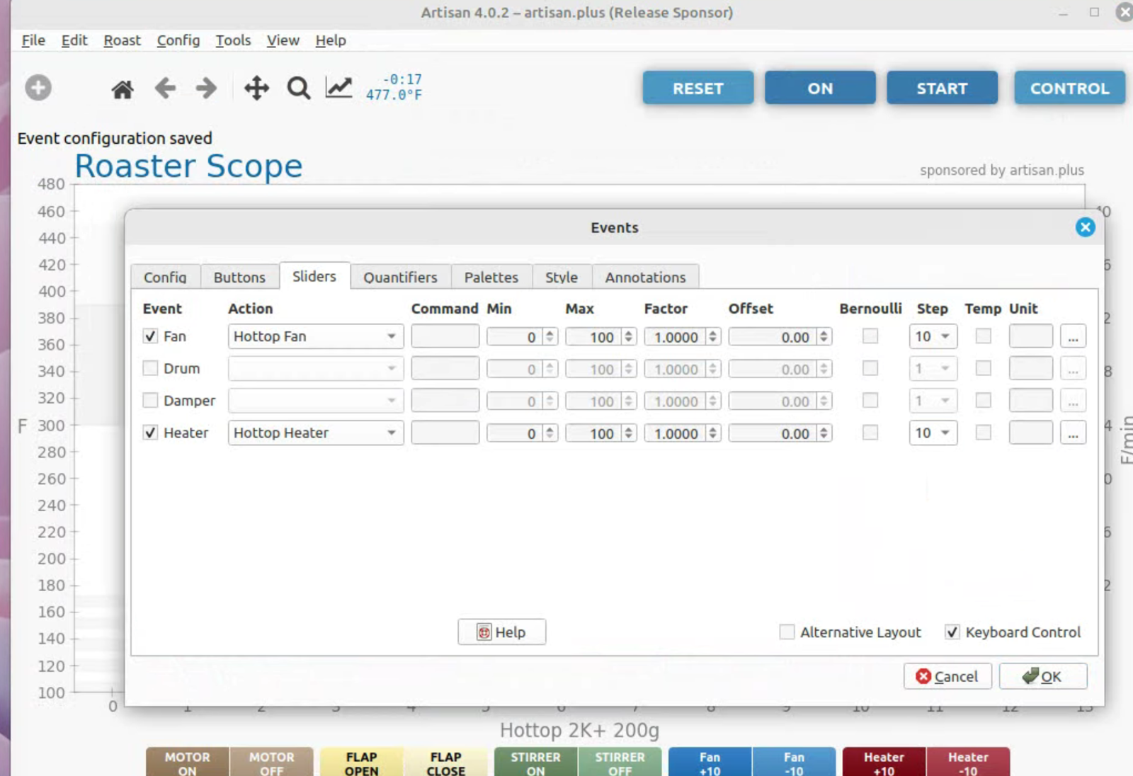Screen dimensions: 1133x776
Task: Uncheck the Fan event checkbox
Action: coord(150,336)
